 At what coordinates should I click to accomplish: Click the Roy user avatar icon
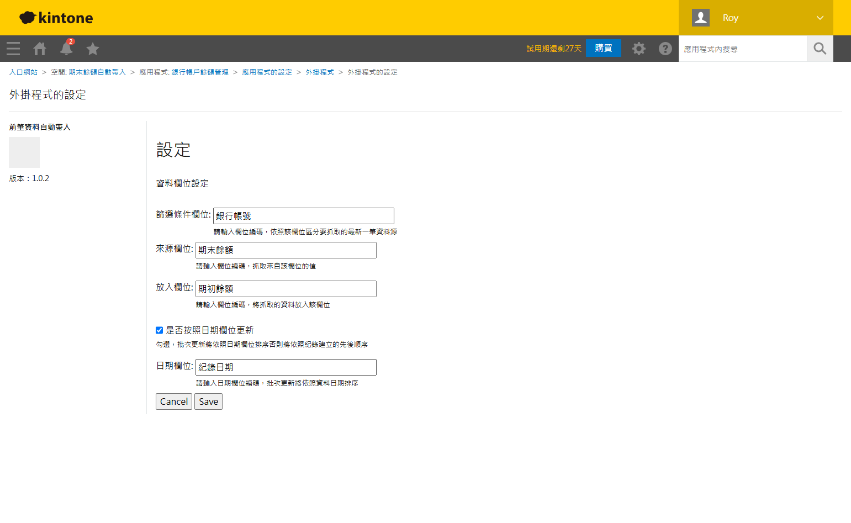tap(701, 18)
